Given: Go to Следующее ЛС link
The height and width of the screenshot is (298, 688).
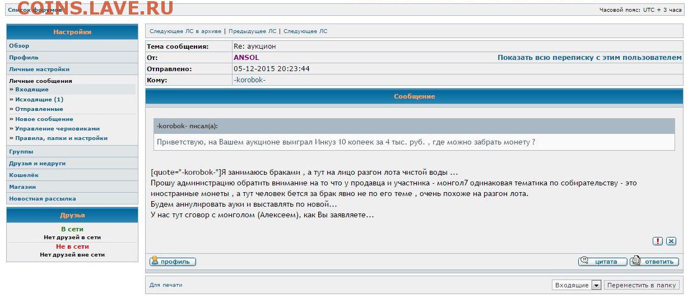Looking at the screenshot, I should pyautogui.click(x=305, y=31).
